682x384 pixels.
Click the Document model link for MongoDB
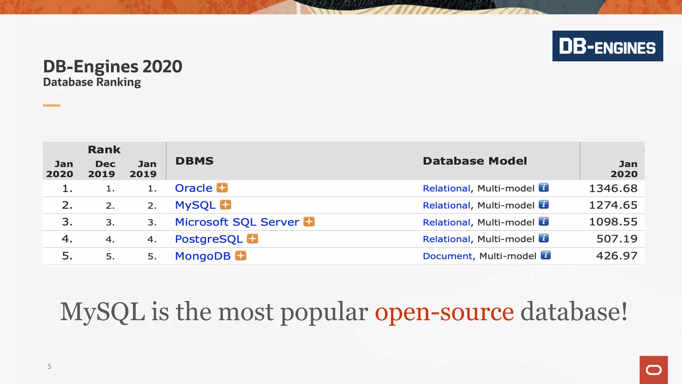pos(448,256)
